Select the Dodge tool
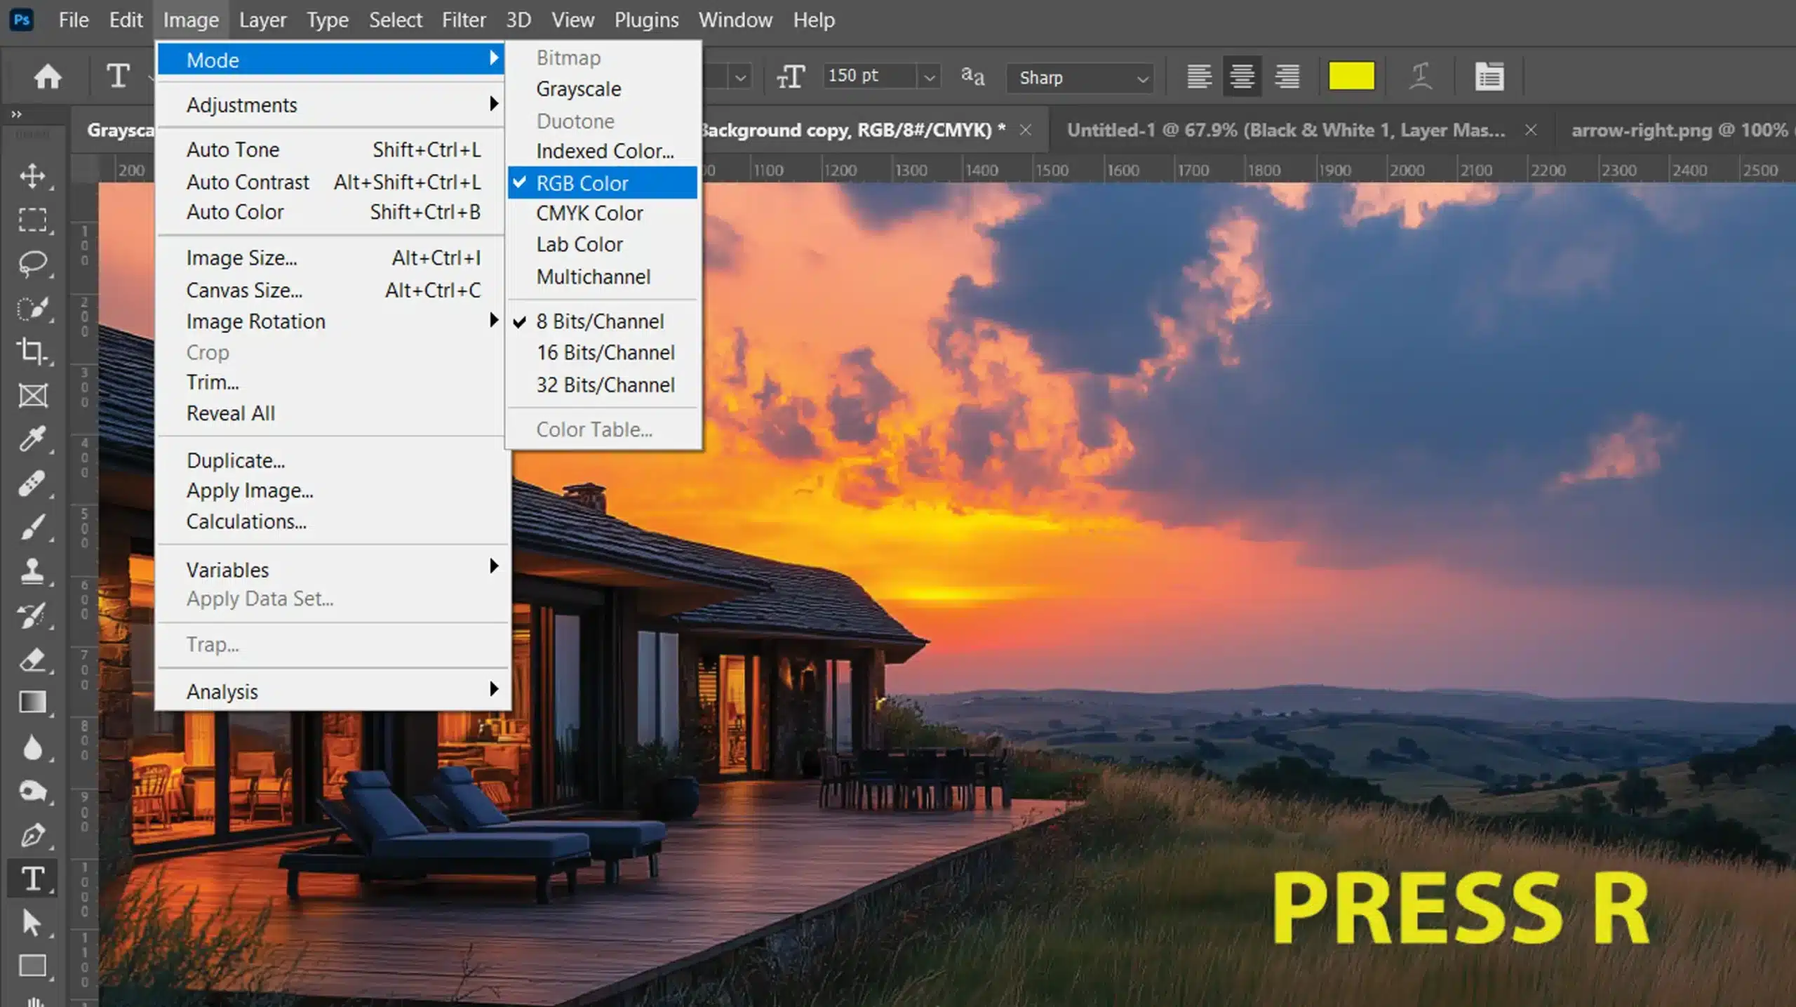Viewport: 1796px width, 1007px height. (32, 792)
